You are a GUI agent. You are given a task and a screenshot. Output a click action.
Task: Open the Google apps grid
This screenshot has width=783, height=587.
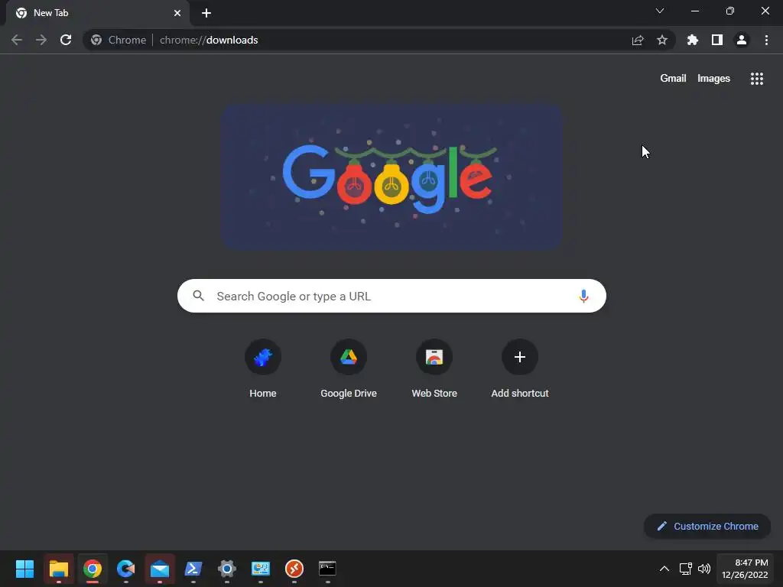tap(757, 79)
